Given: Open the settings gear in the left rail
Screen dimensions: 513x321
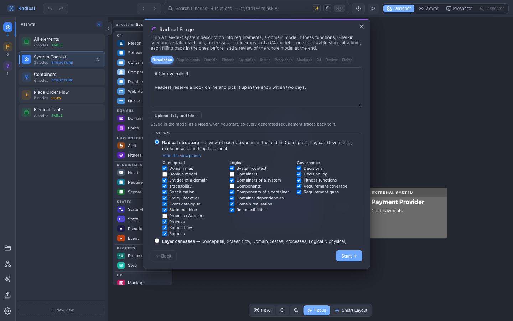Looking at the screenshot, I should [8, 311].
